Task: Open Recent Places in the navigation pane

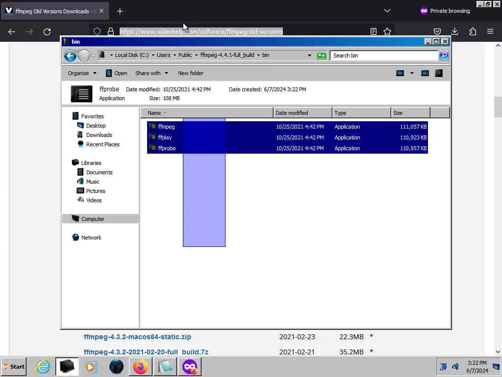Action: [x=102, y=144]
